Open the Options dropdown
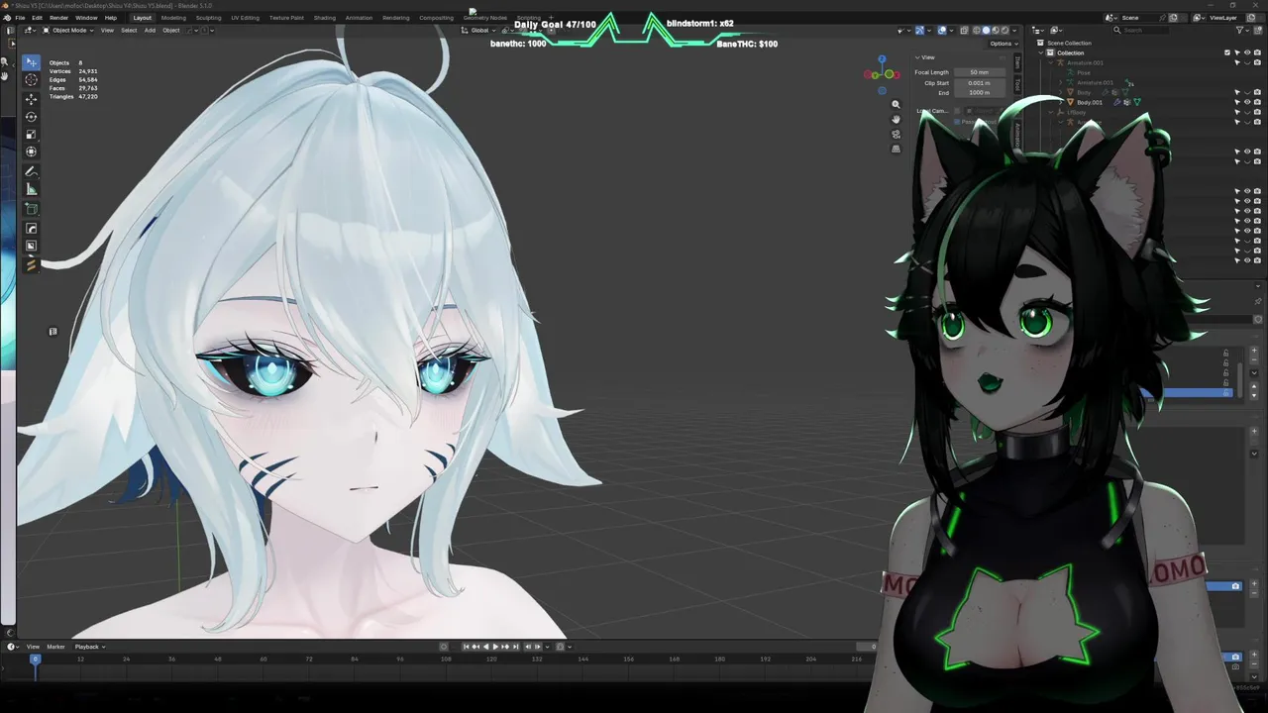1268x713 pixels. click(x=1004, y=44)
